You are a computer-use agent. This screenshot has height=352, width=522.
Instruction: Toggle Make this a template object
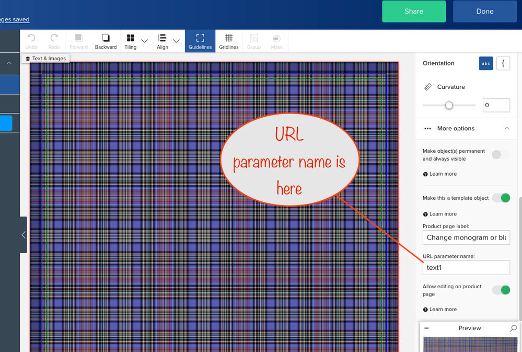501,198
